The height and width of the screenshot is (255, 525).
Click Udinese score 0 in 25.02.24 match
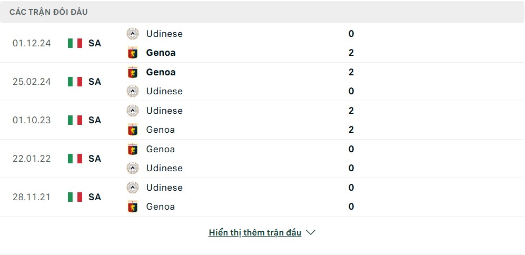pos(351,91)
